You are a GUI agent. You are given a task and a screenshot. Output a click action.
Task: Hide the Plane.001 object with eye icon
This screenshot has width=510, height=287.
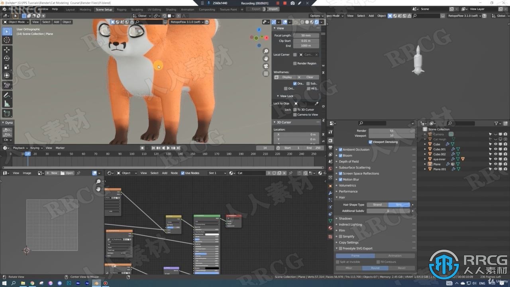coord(496,169)
